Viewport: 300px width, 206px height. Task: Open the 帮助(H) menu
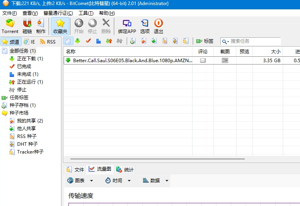point(107,13)
